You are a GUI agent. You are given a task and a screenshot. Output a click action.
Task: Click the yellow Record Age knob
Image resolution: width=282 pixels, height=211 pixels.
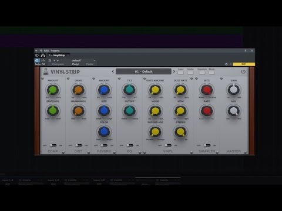coord(155,131)
